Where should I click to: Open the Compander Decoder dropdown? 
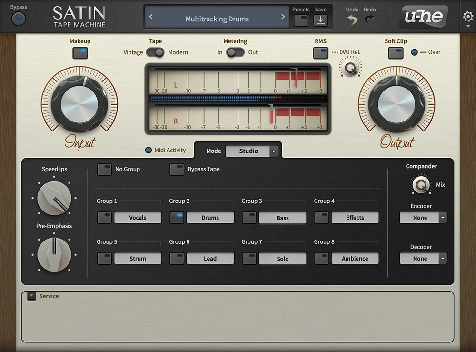[423, 259]
